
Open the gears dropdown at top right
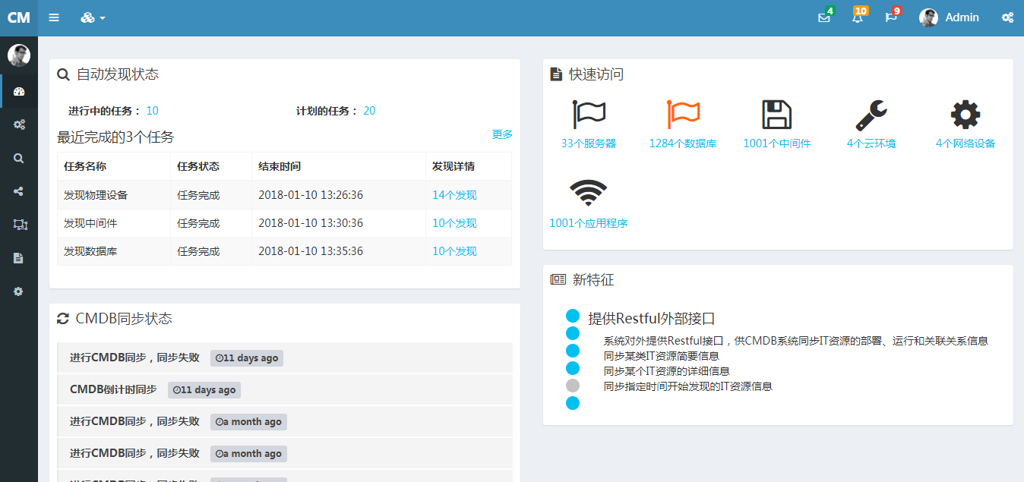tap(1007, 17)
